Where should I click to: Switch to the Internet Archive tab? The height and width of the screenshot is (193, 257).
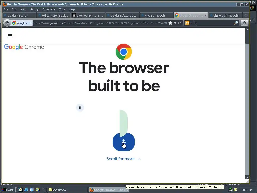coord(88,16)
